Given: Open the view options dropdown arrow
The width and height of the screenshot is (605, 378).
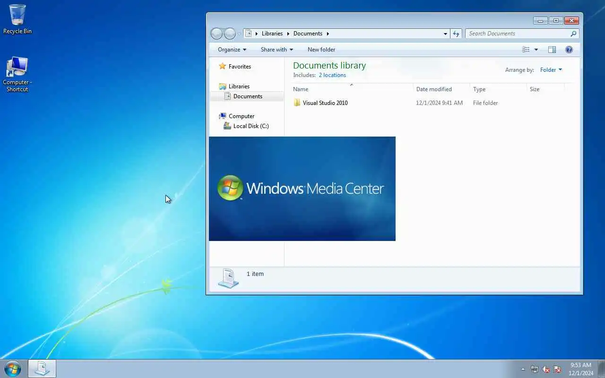Looking at the screenshot, I should click(x=536, y=50).
